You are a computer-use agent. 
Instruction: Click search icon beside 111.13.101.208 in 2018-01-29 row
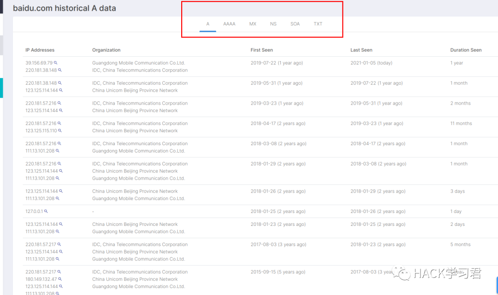pyautogui.click(x=58, y=178)
